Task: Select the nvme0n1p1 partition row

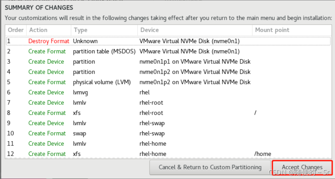Action: [x=168, y=62]
